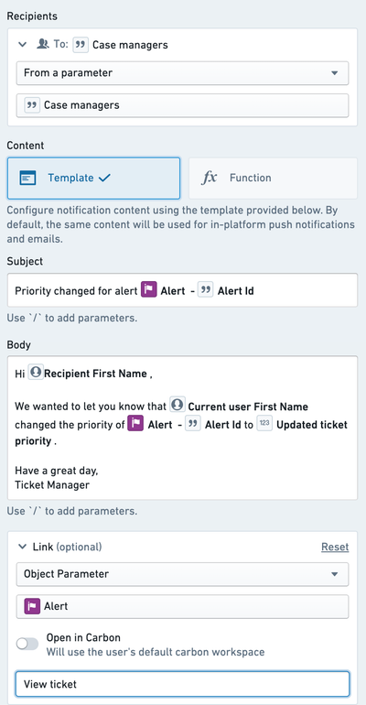Click the View ticket text field
Image resolution: width=366 pixels, height=705 pixels.
point(182,684)
